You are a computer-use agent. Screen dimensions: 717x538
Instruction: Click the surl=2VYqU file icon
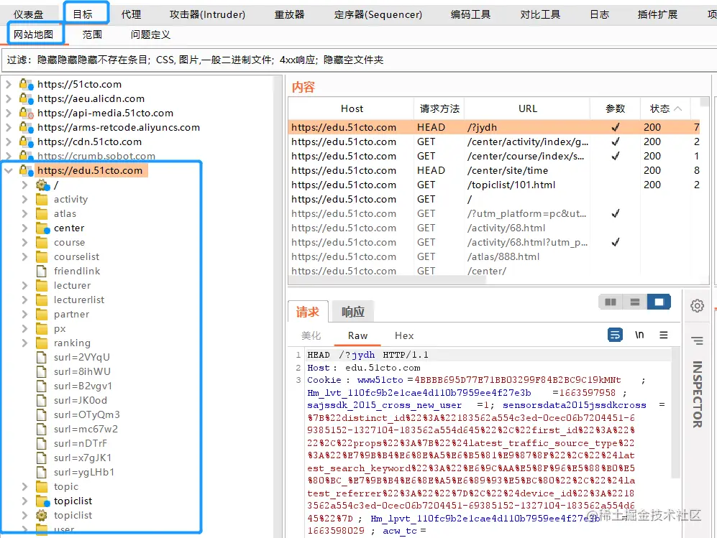point(42,357)
